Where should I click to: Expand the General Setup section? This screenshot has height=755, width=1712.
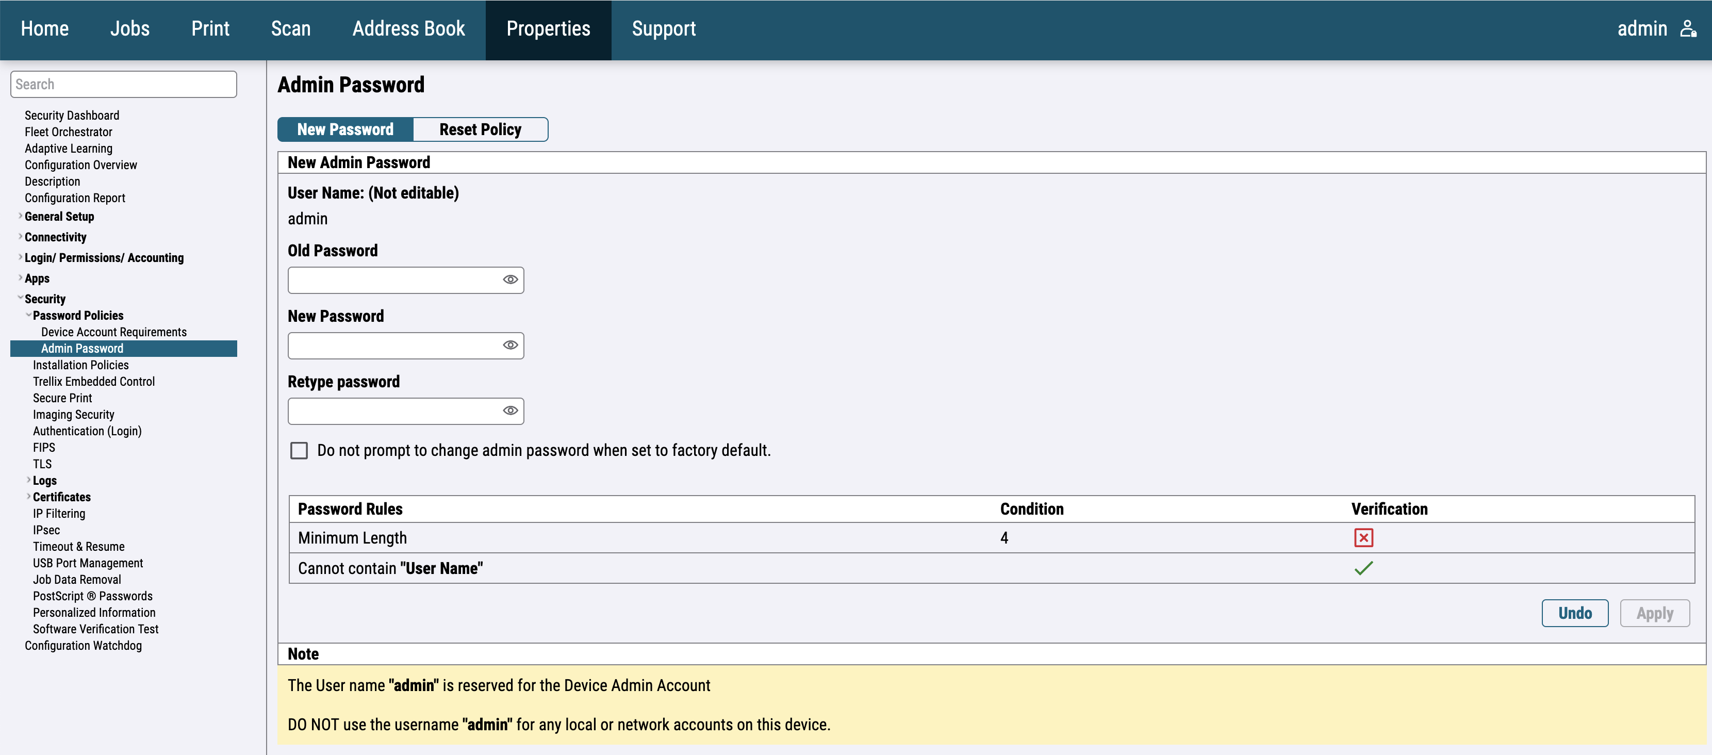(x=20, y=216)
